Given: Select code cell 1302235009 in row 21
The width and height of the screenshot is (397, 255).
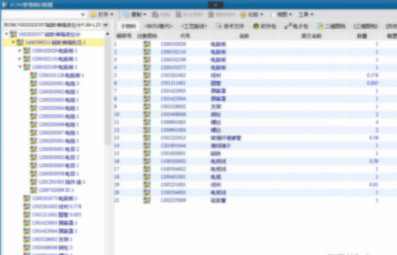Looking at the screenshot, I should (173, 200).
